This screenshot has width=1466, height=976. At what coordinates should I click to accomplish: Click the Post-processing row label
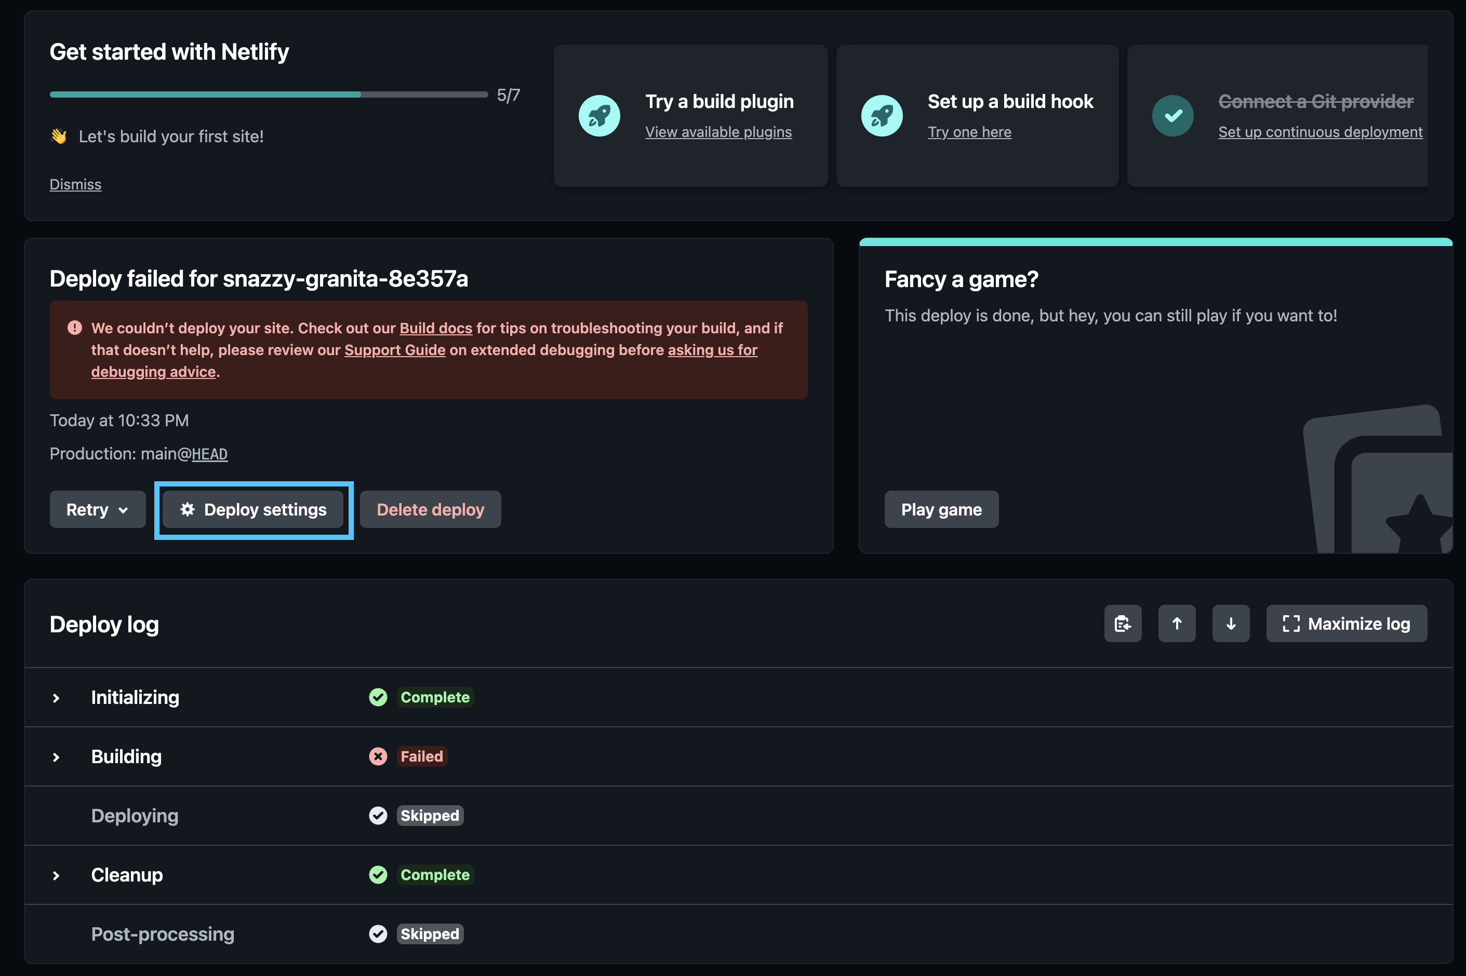pos(163,933)
